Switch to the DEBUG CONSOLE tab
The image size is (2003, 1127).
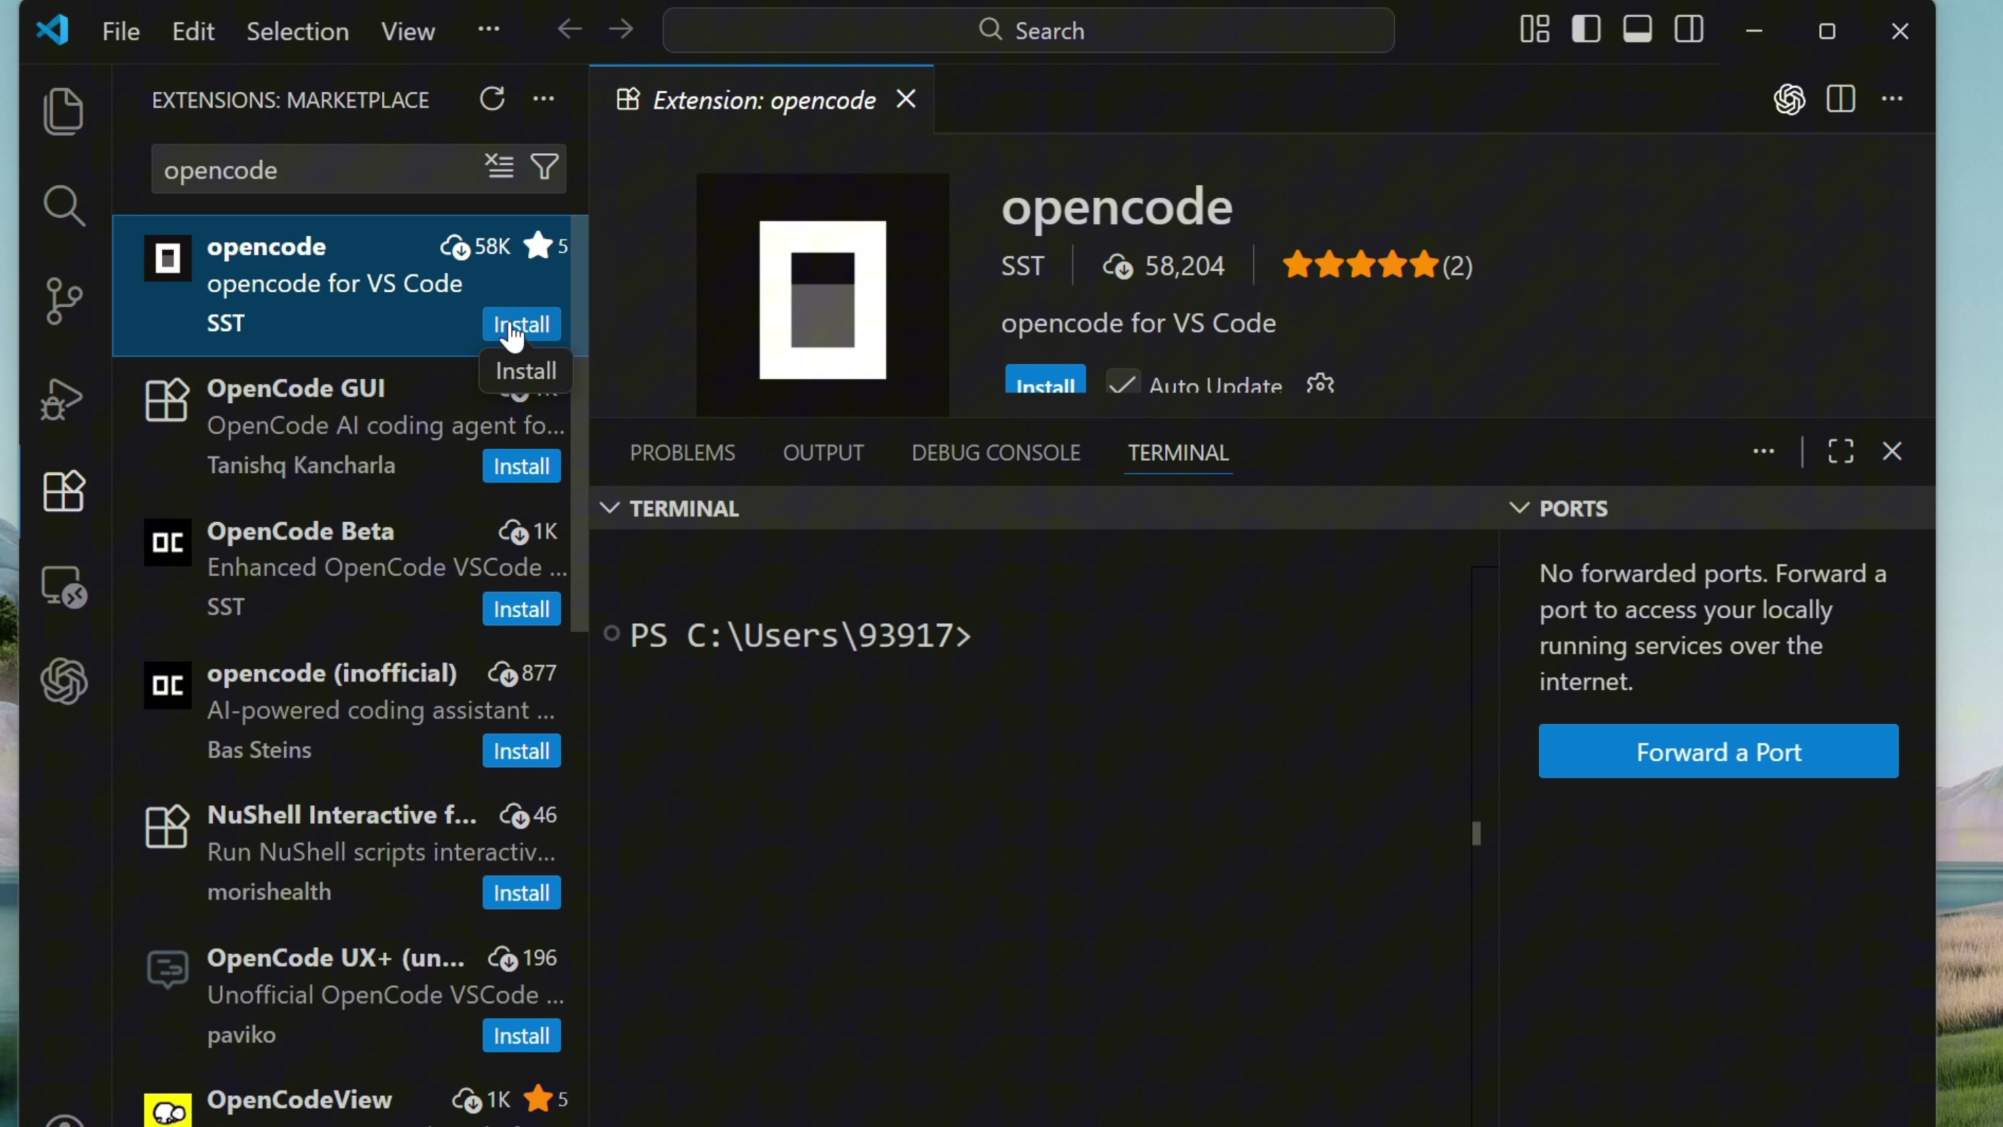pyautogui.click(x=995, y=453)
